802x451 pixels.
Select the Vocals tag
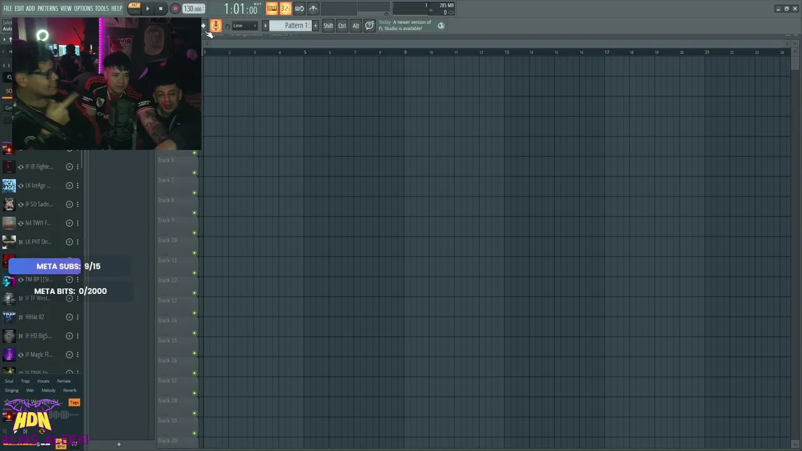tap(43, 381)
